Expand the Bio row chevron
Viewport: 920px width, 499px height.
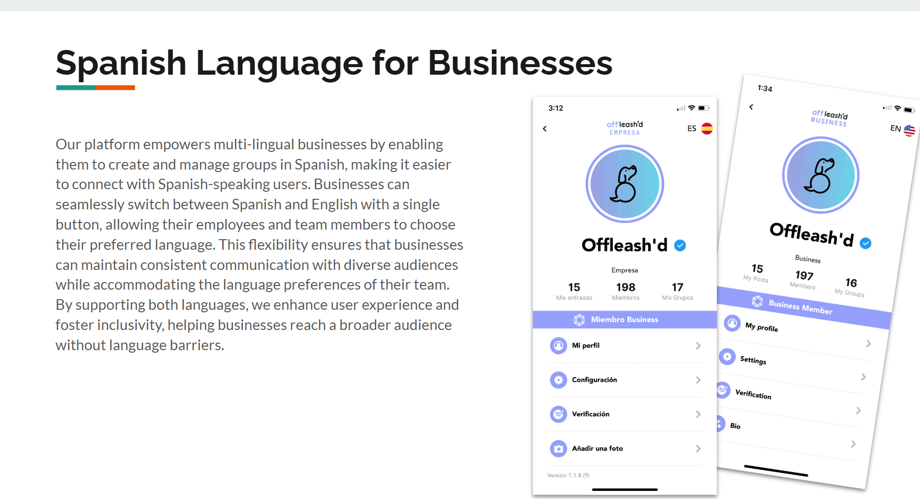(853, 444)
